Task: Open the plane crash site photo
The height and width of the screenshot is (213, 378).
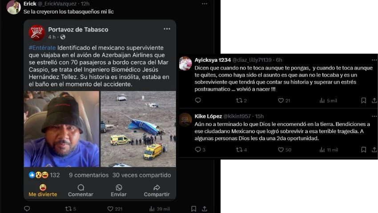Action: coord(138,129)
